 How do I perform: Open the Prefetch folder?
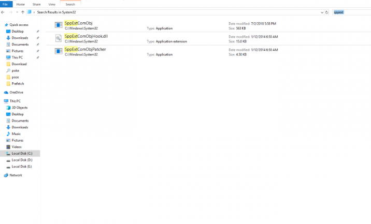coord(18,84)
